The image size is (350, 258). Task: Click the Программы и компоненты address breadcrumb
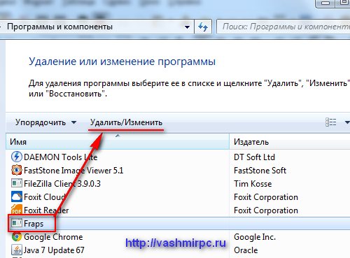tap(59, 27)
